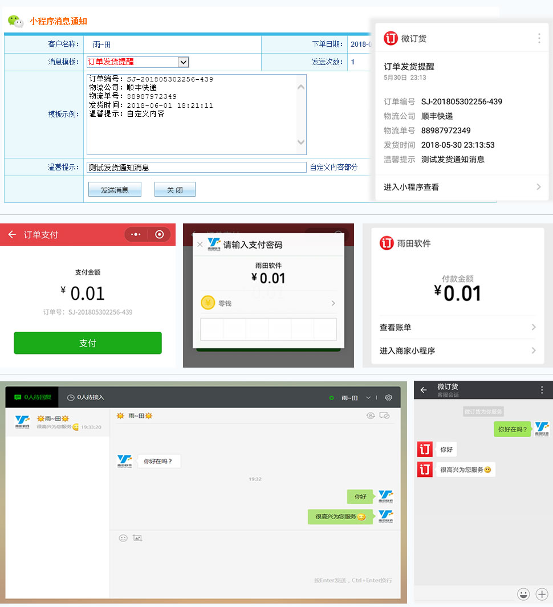Tap the smiley icon in mobile chat footer
Viewport: 553px width, 607px height.
523,594
